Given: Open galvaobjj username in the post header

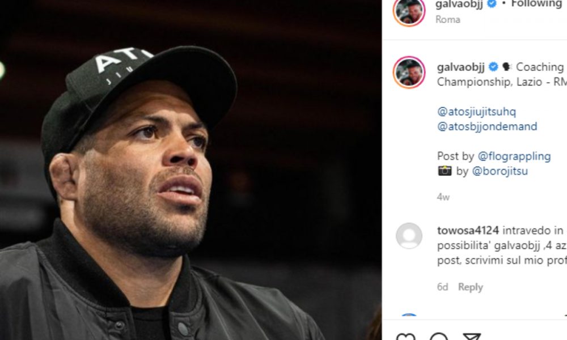Looking at the screenshot, I should click(x=459, y=4).
